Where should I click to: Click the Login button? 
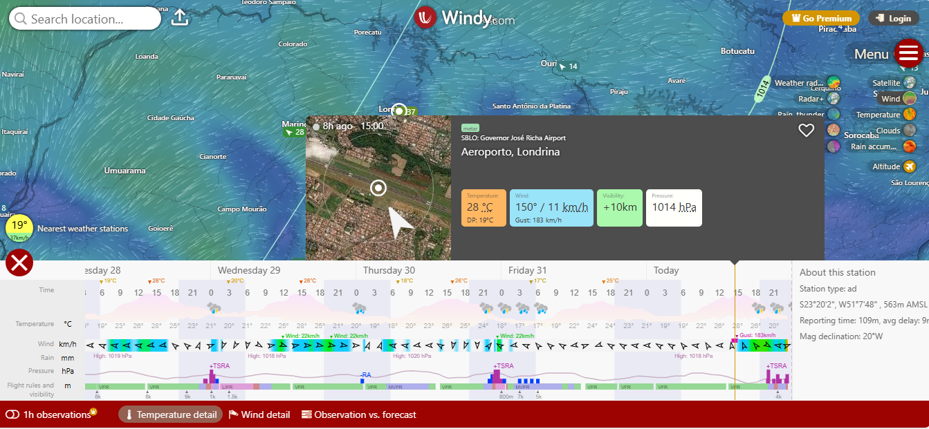893,19
